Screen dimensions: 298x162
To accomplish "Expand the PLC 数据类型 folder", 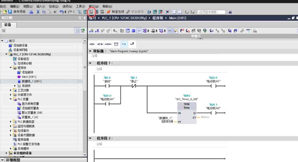I will pos(11,121).
